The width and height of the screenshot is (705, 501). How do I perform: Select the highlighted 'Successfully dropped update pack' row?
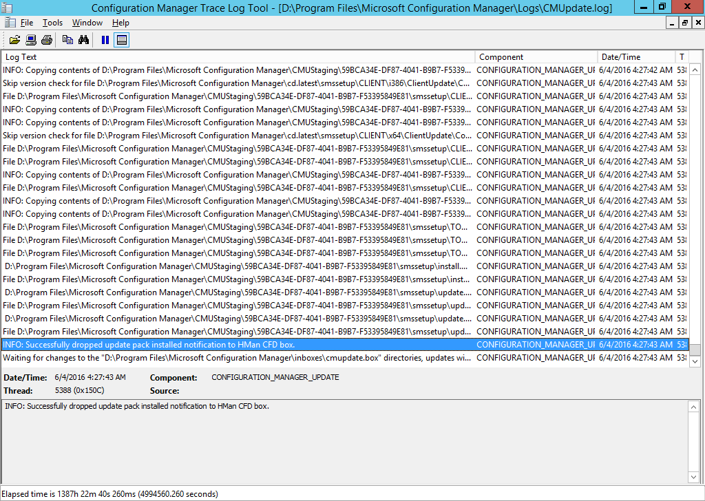tap(345, 345)
